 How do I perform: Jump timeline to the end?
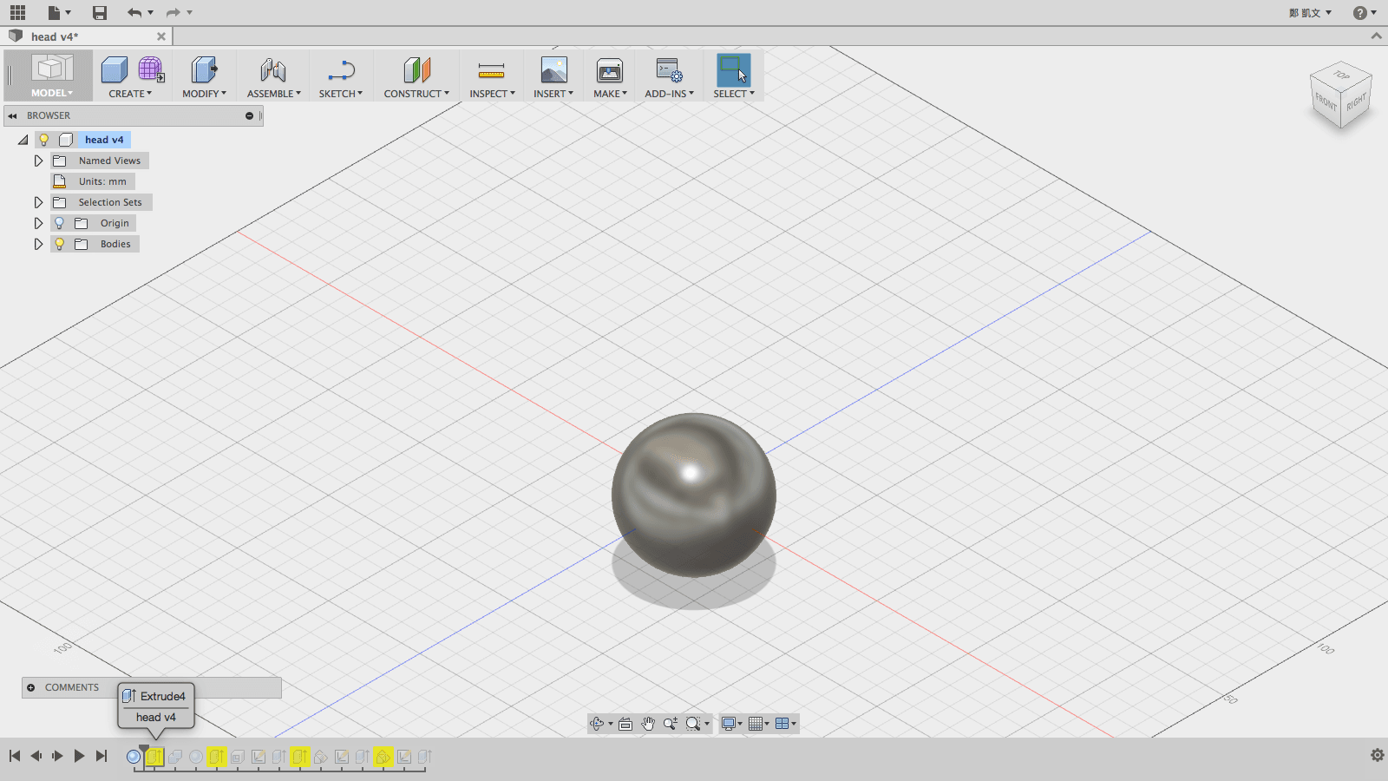point(101,756)
